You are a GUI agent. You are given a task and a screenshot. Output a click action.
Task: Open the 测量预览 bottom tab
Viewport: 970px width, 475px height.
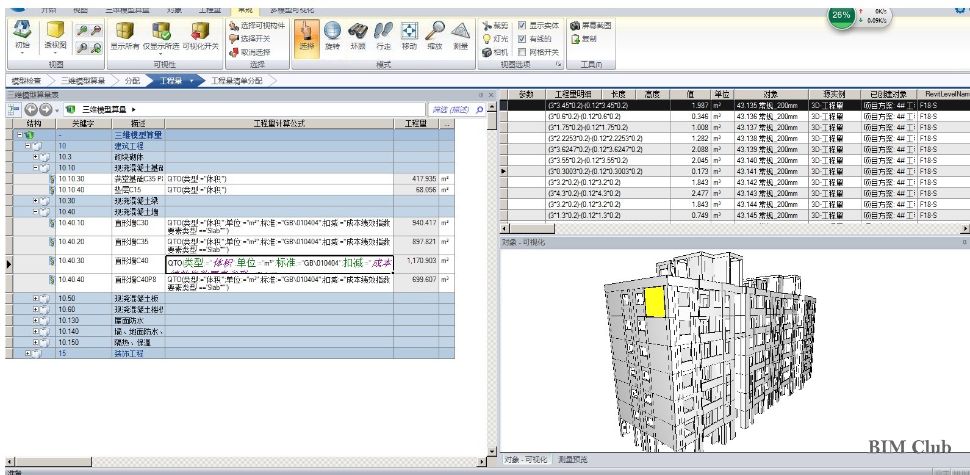tap(573, 460)
